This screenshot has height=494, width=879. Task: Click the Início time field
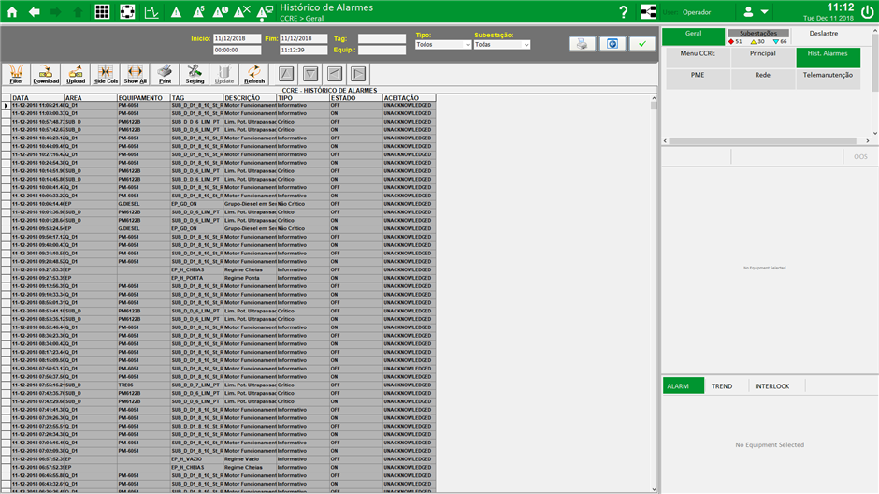coord(237,50)
